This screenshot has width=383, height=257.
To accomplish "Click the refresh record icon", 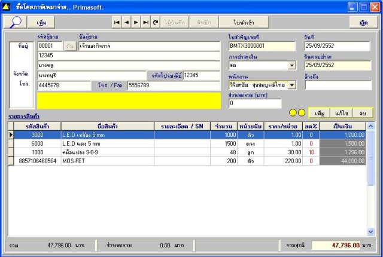I will click(x=156, y=22).
